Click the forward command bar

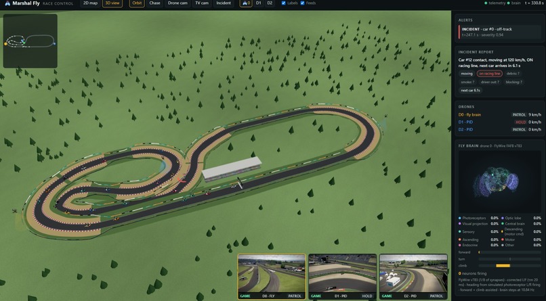tap(510, 252)
